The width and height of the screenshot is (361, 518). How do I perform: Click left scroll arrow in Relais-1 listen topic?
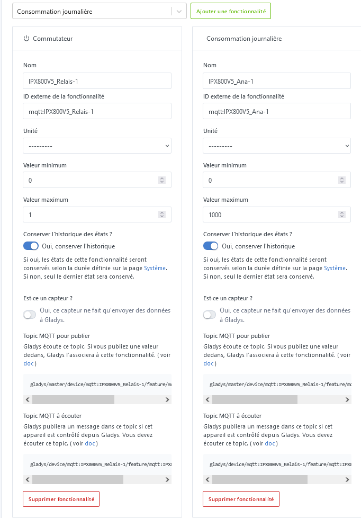[x=28, y=479]
